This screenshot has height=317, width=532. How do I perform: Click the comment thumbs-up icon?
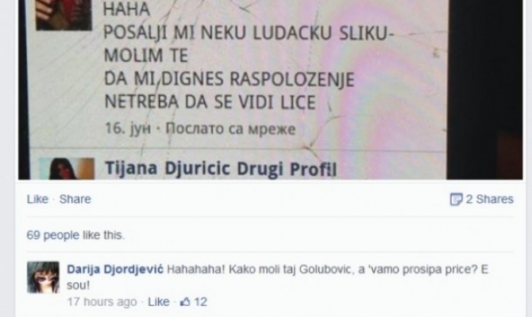(x=185, y=302)
